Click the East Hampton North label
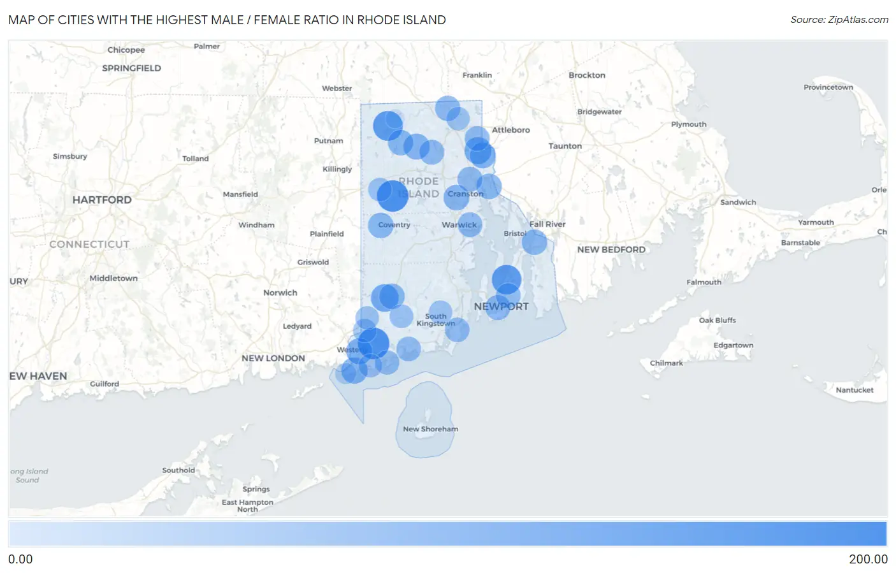Viewport: 896px width, 573px height. (247, 506)
